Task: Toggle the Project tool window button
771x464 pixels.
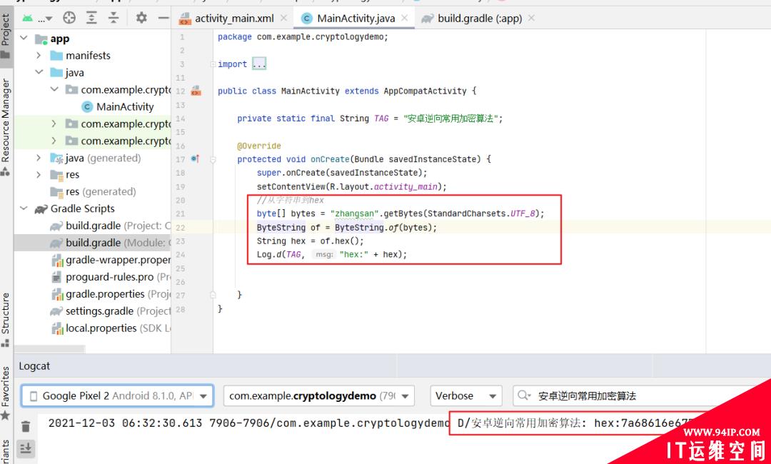Action: 6,36
